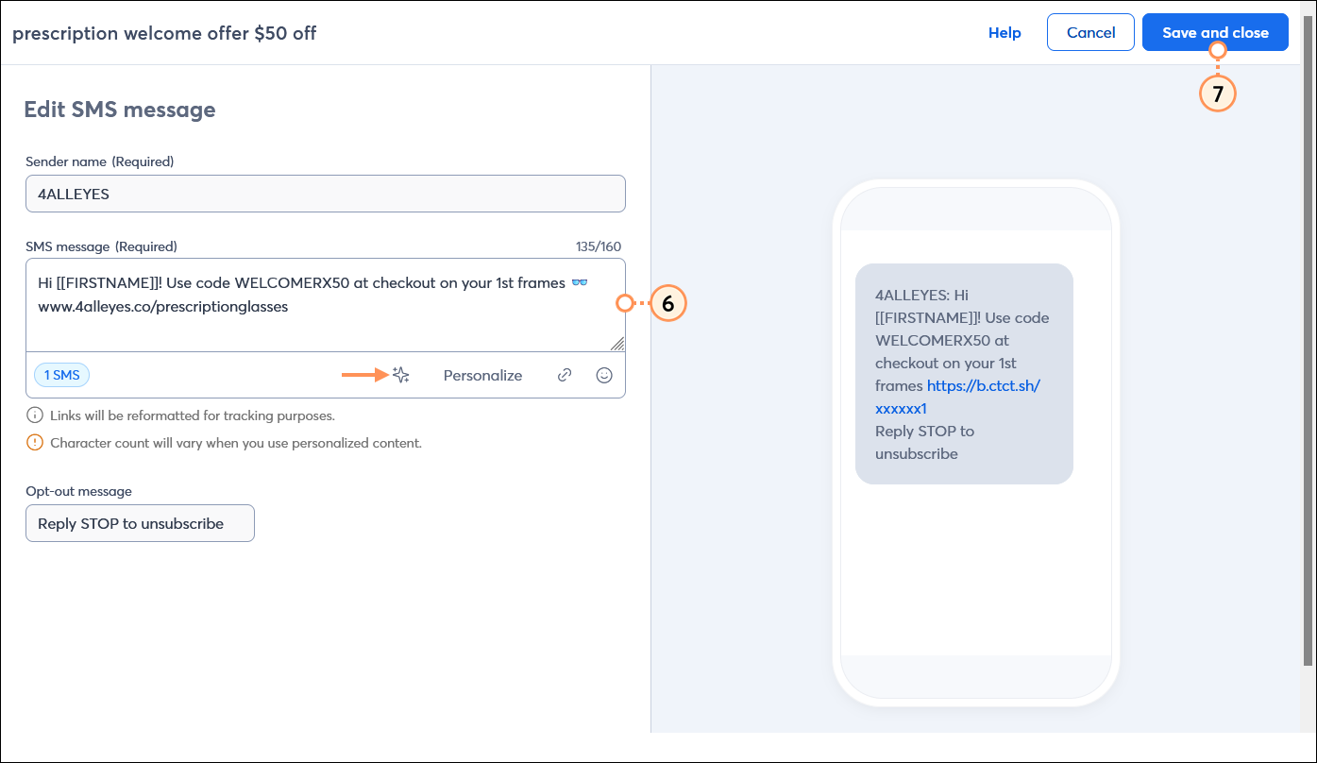
Task: Click the message bubble in phone preview
Action: (x=963, y=373)
